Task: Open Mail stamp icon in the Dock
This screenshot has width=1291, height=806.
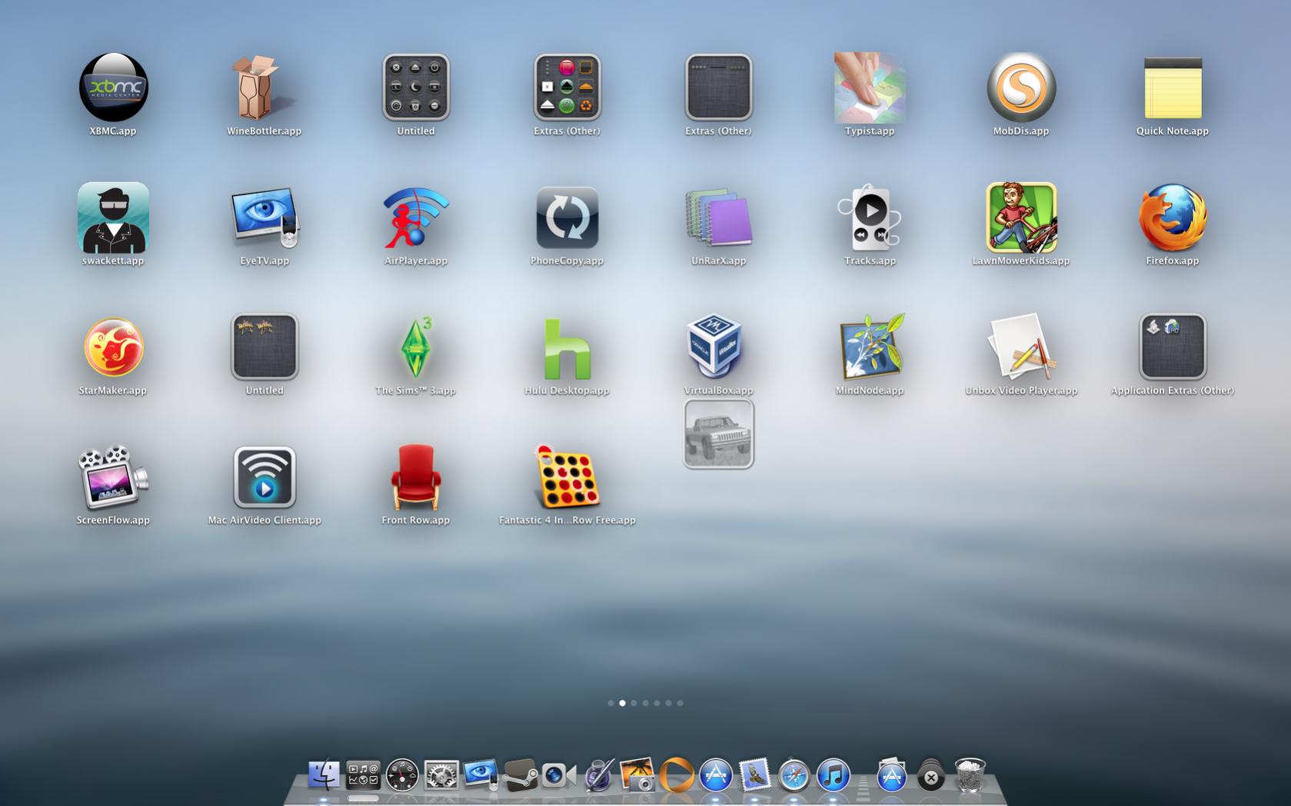Action: pos(755,775)
